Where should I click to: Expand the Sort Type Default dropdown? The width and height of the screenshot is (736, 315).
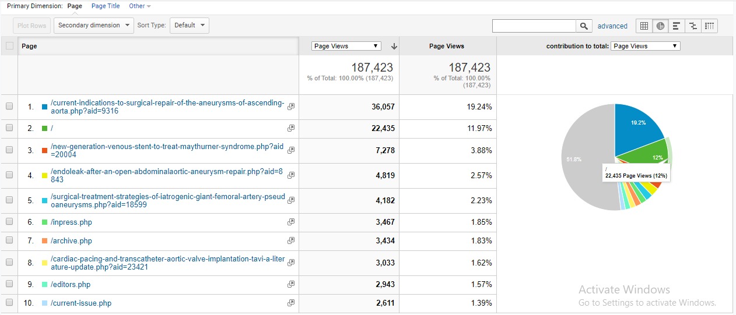189,26
